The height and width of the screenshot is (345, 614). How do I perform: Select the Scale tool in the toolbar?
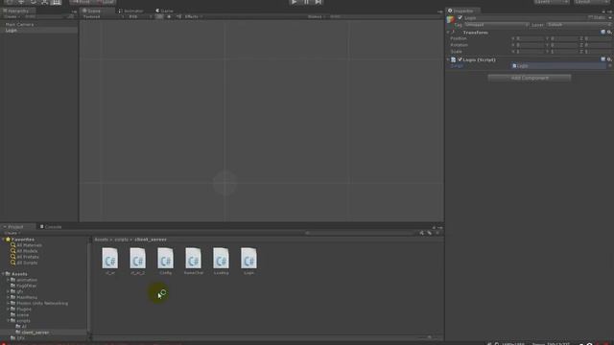(x=45, y=2)
